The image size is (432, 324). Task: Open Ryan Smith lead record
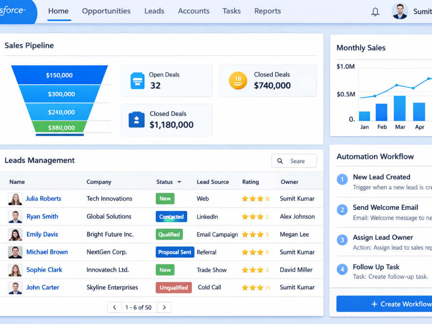tap(42, 216)
